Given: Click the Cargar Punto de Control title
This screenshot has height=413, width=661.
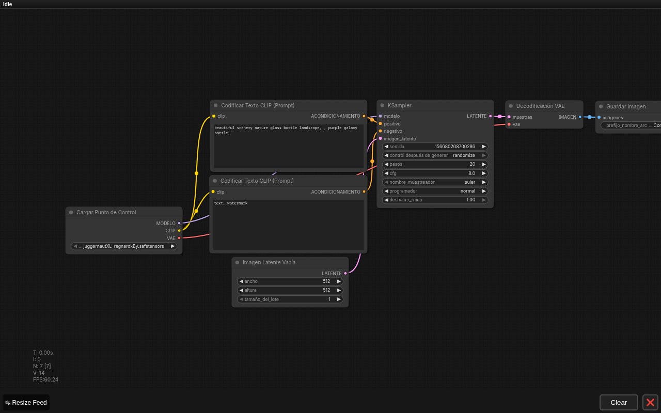Looking at the screenshot, I should point(106,212).
